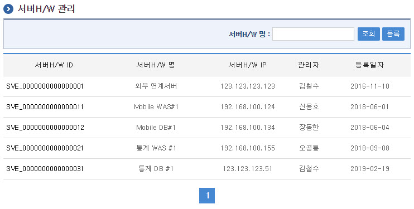Click the 등록 register button
414x209 pixels.
[x=393, y=34]
